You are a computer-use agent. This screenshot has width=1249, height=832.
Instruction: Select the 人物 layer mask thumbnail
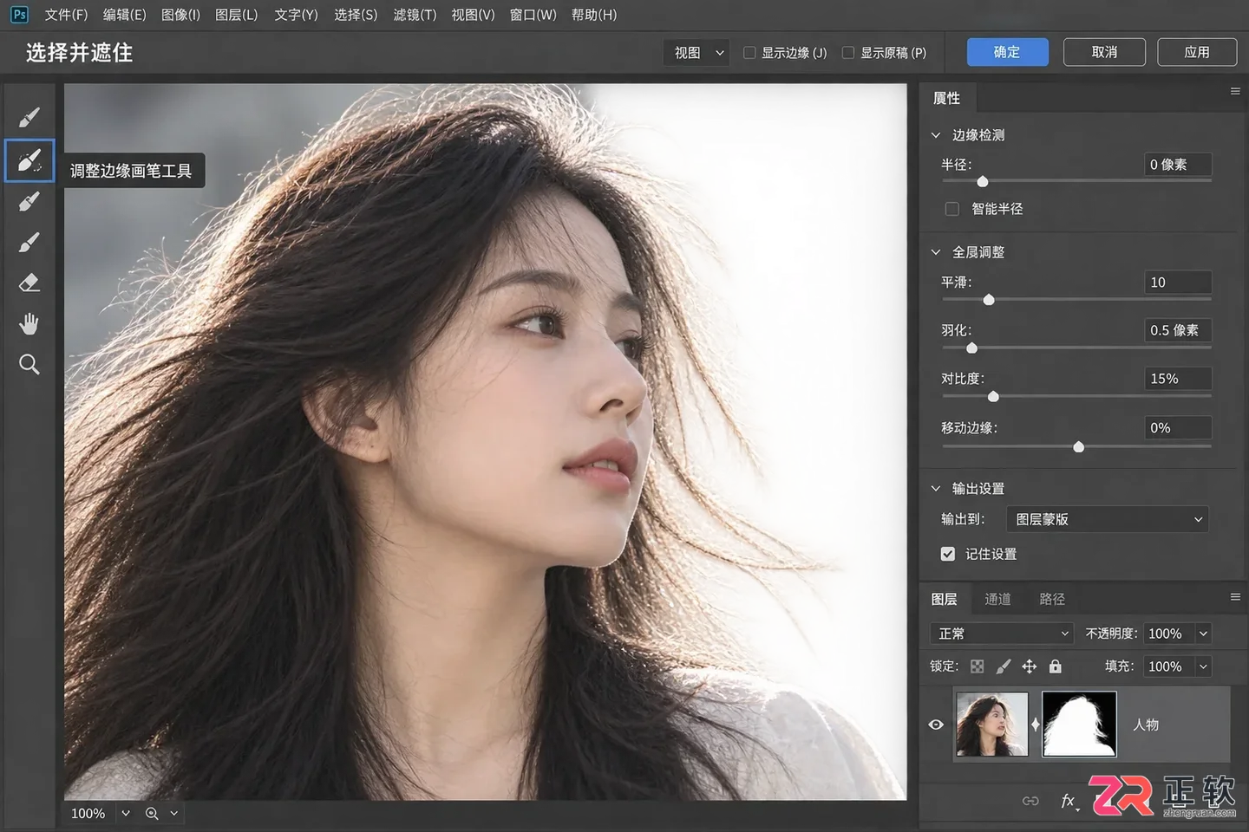[1079, 725]
